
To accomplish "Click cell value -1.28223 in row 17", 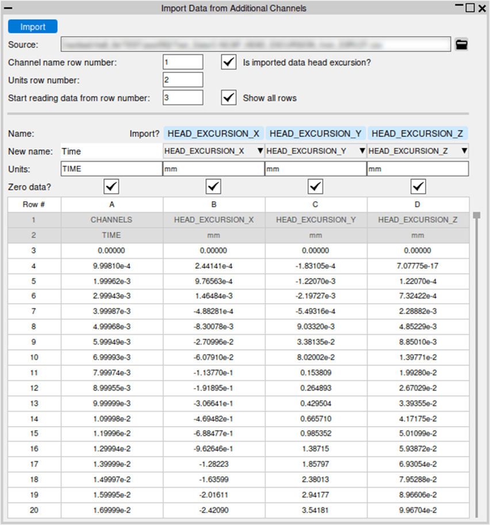I will coord(214,464).
